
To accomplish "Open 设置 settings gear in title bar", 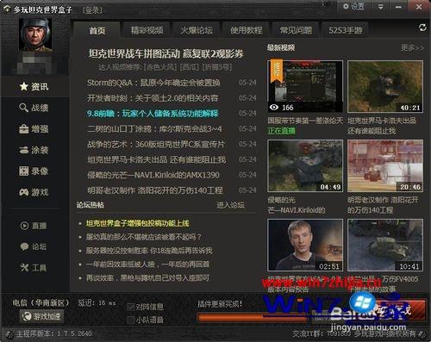I will [353, 7].
